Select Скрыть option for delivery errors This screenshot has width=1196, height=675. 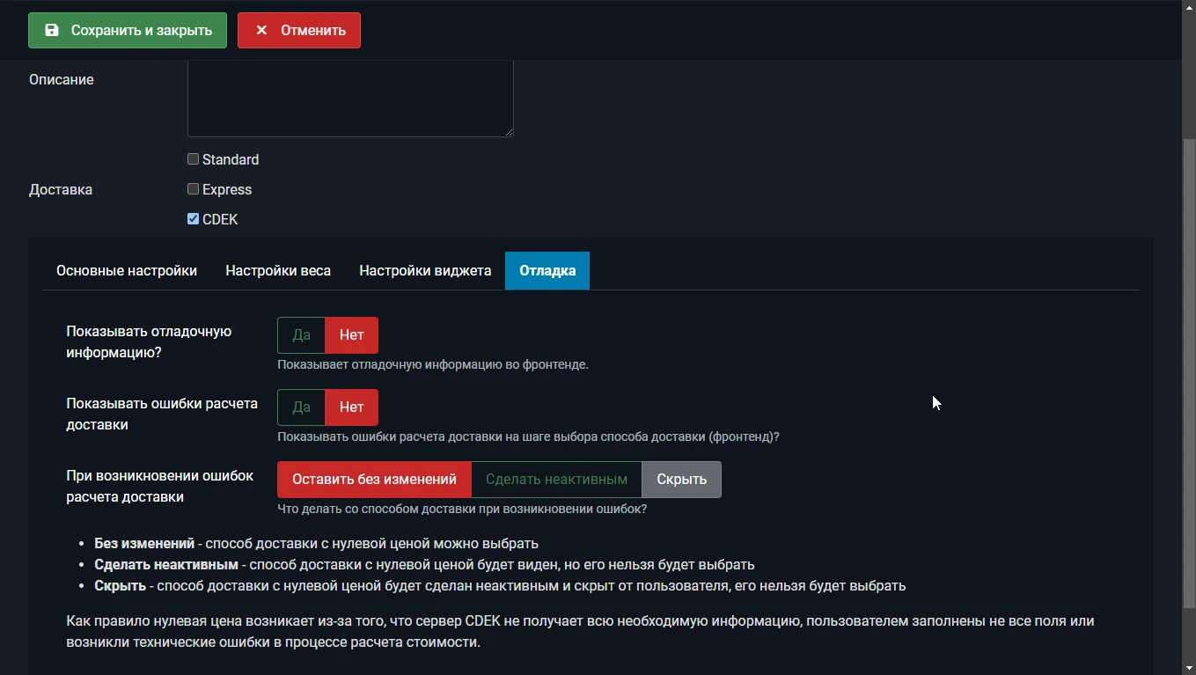(x=682, y=480)
